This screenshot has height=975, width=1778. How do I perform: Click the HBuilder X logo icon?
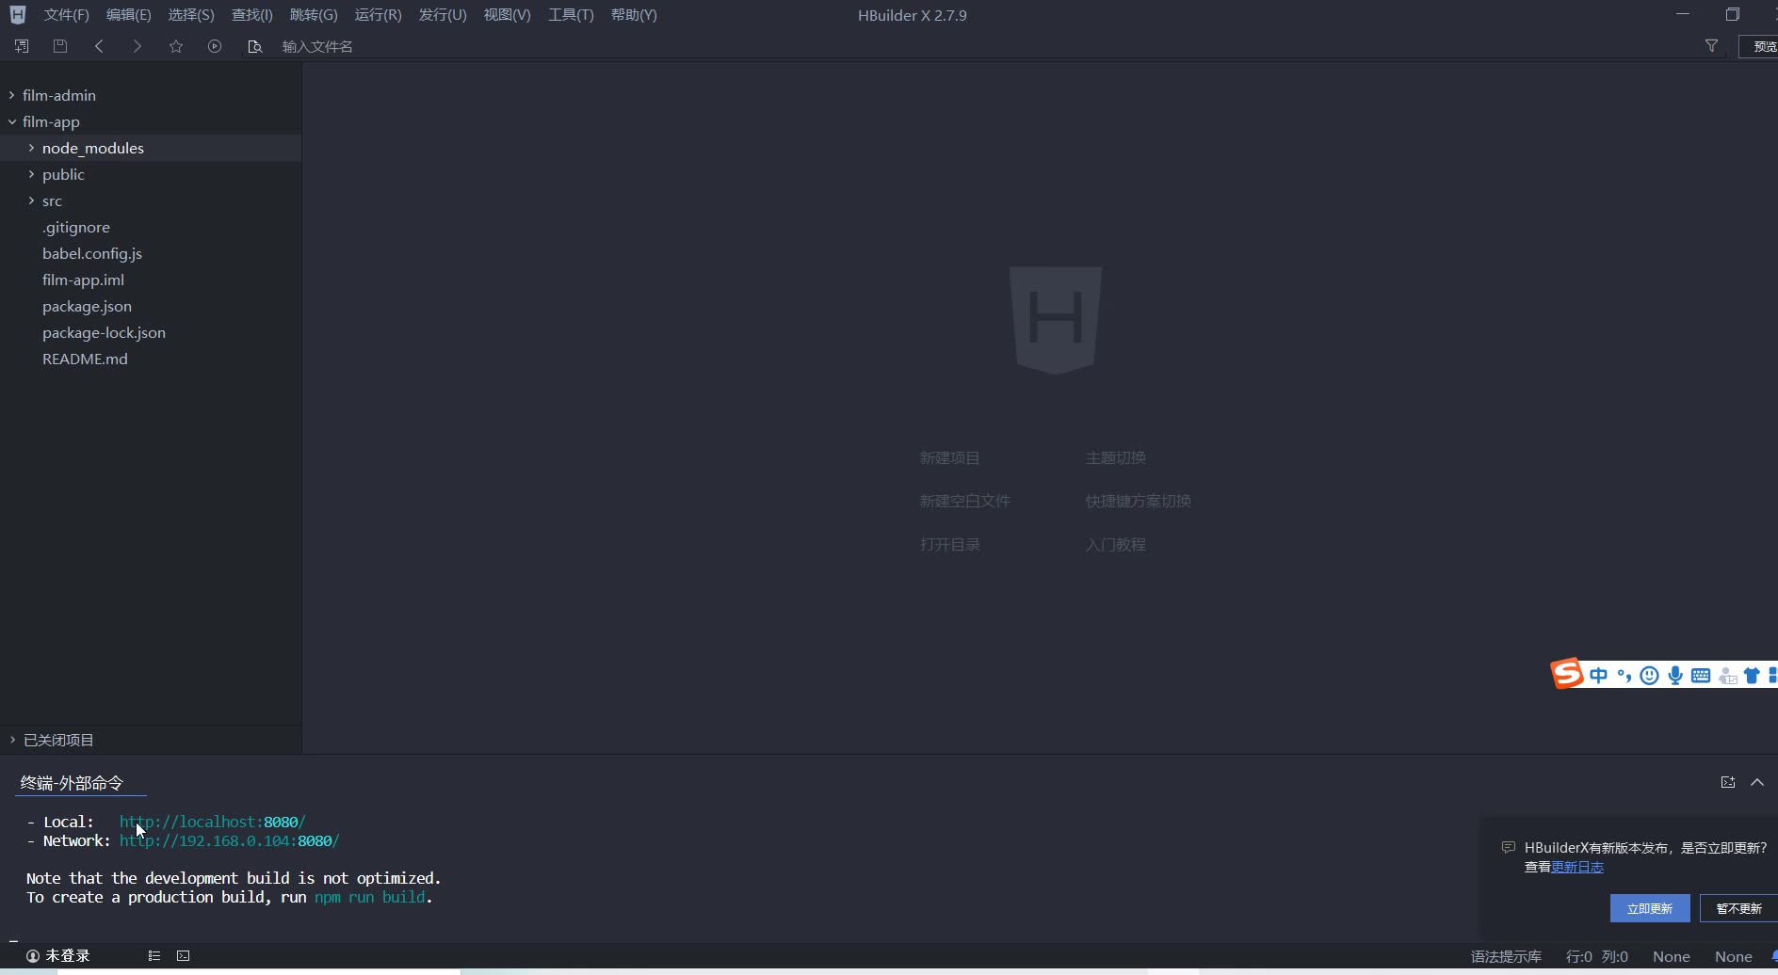click(18, 15)
